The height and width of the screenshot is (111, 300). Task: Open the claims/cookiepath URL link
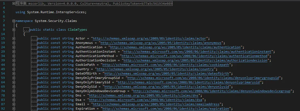pyautogui.click(x=166, y=65)
